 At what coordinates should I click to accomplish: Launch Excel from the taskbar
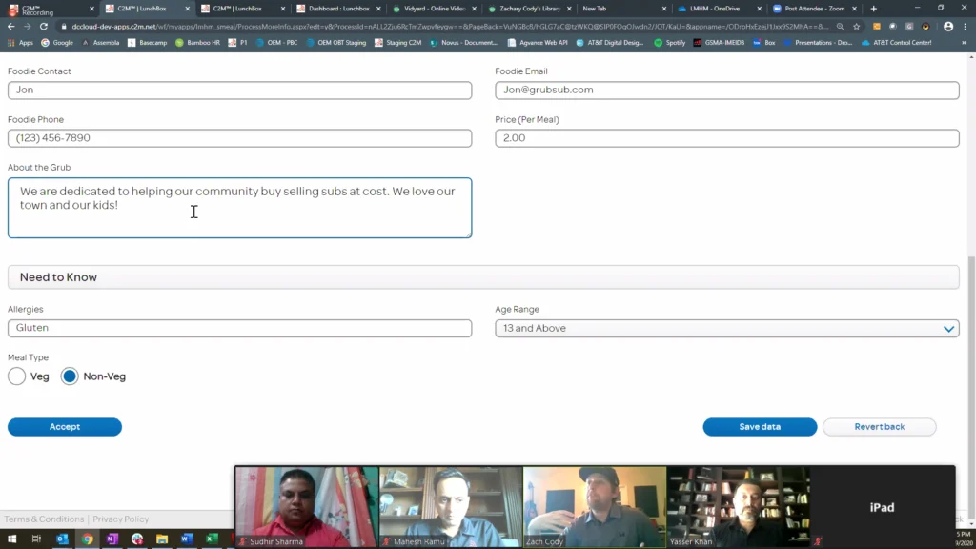[212, 539]
